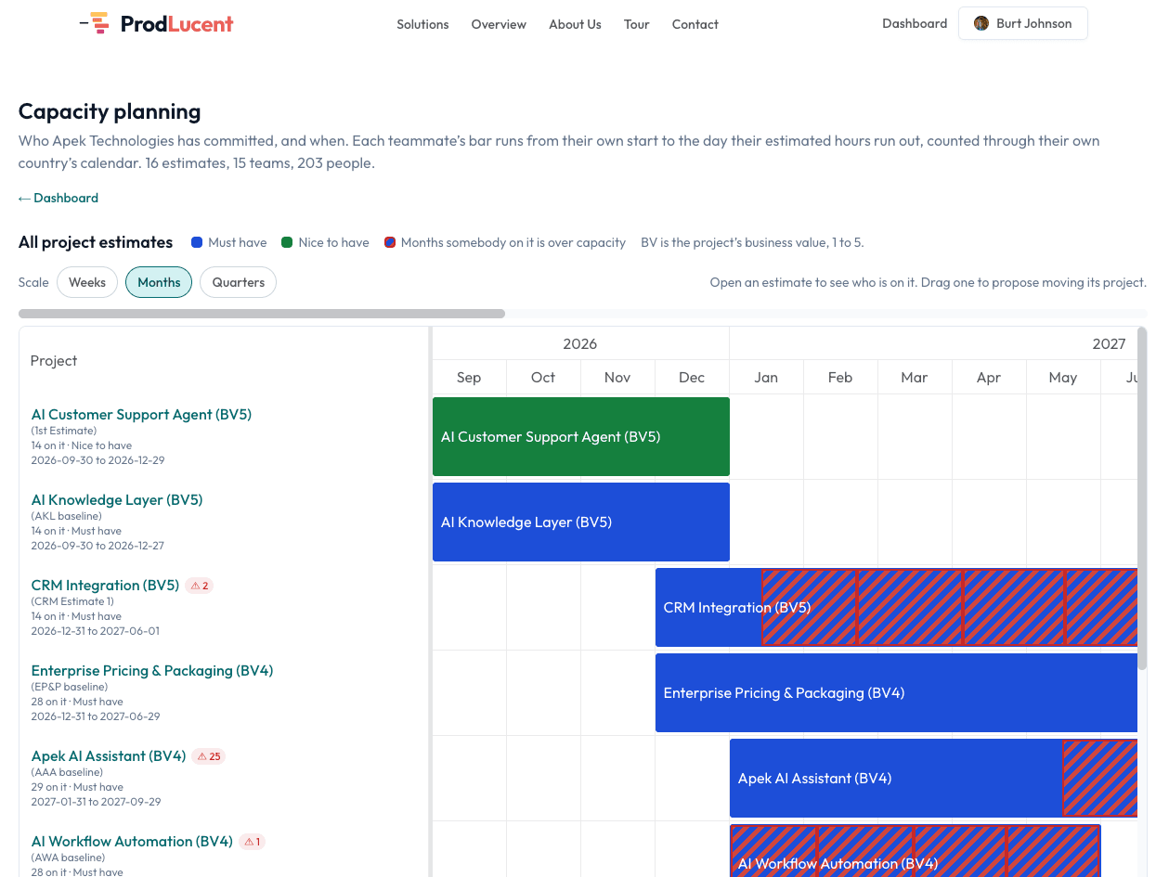Click the warning badge showing 25 on Apek AI Assistant
1169x877 pixels.
(209, 756)
